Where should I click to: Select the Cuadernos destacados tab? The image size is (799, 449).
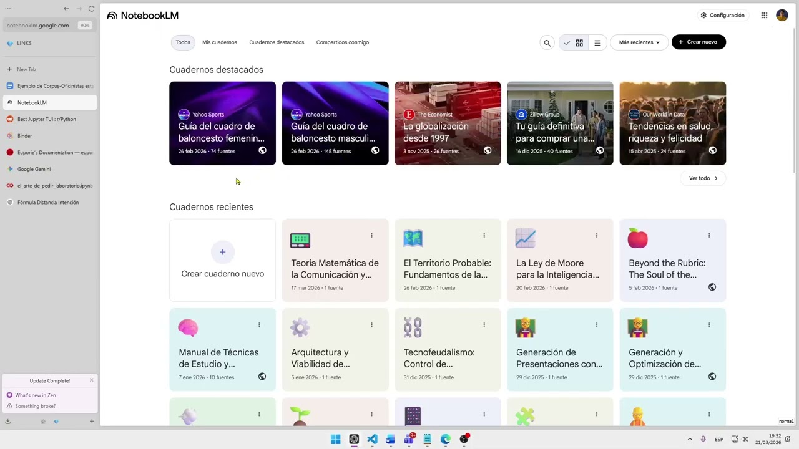277,42
